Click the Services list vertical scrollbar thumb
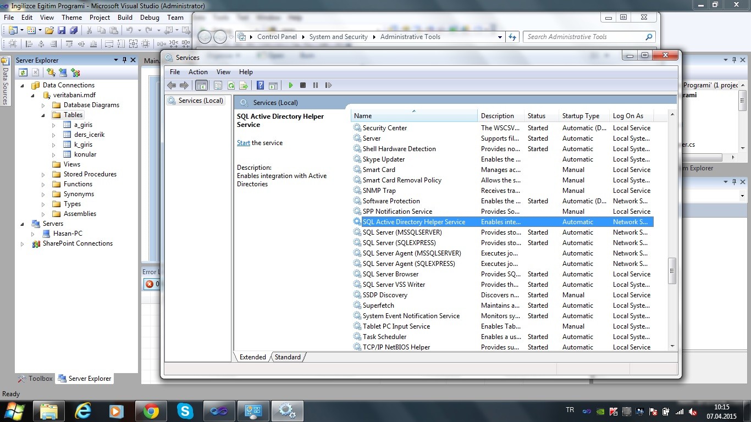 pyautogui.click(x=672, y=270)
